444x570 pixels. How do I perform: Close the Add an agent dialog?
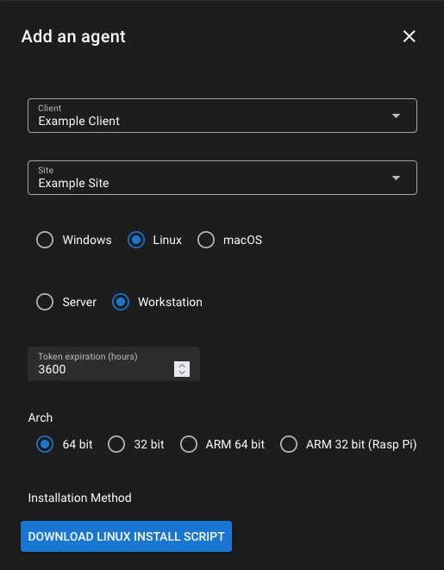pos(410,36)
